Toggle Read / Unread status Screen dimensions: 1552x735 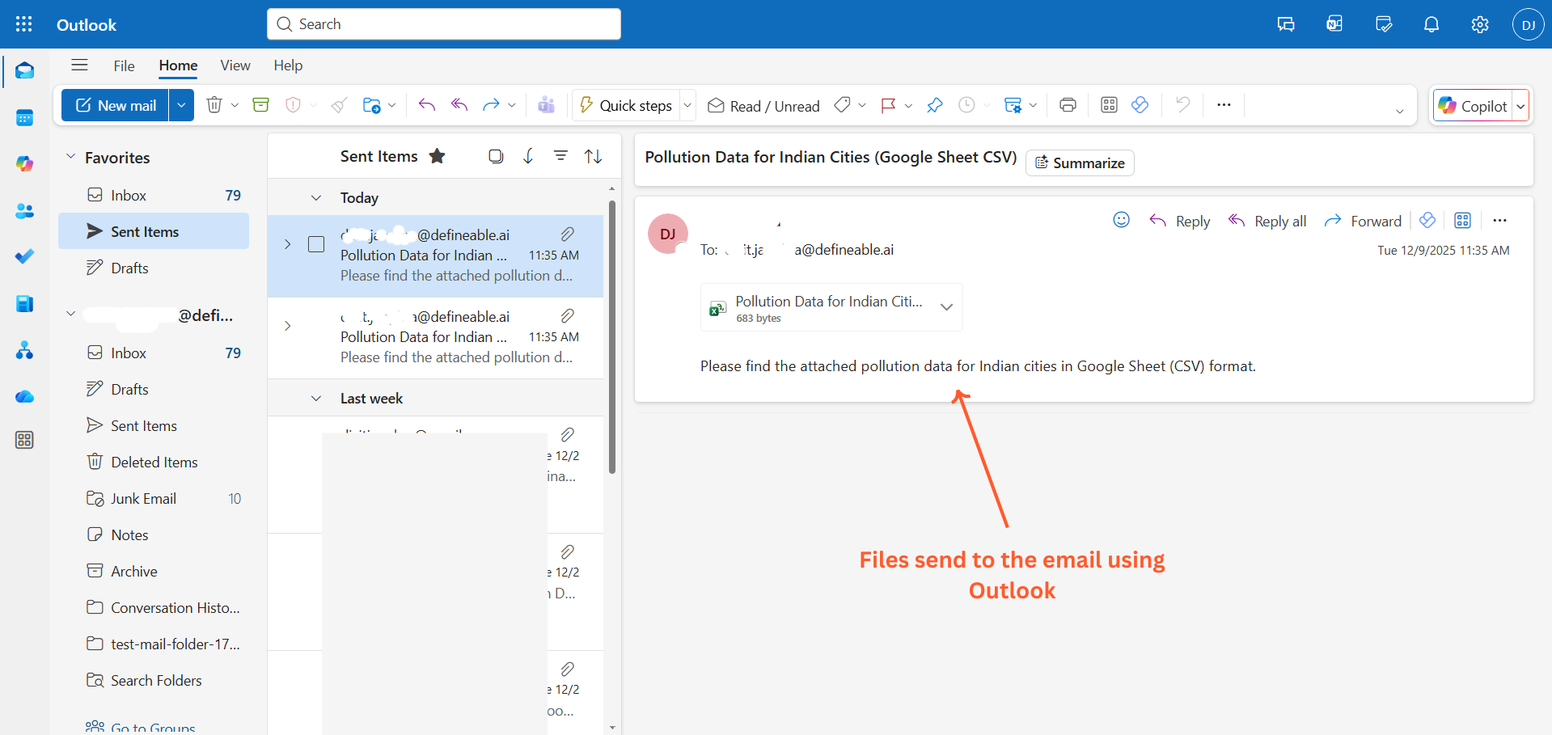click(763, 106)
